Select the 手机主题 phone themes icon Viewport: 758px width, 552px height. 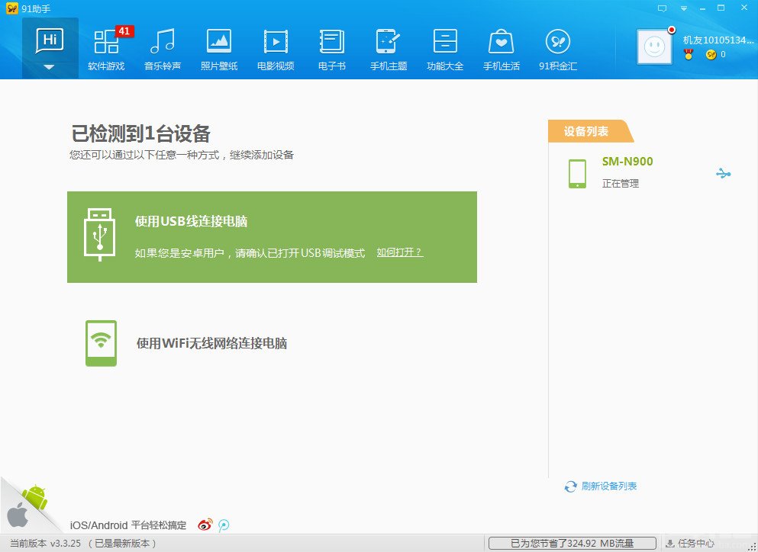pos(387,46)
